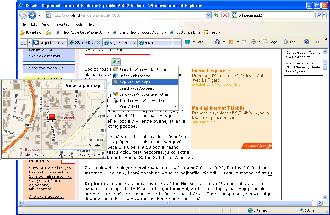
Task: Click the green Activities arrow button
Action: tap(116, 62)
